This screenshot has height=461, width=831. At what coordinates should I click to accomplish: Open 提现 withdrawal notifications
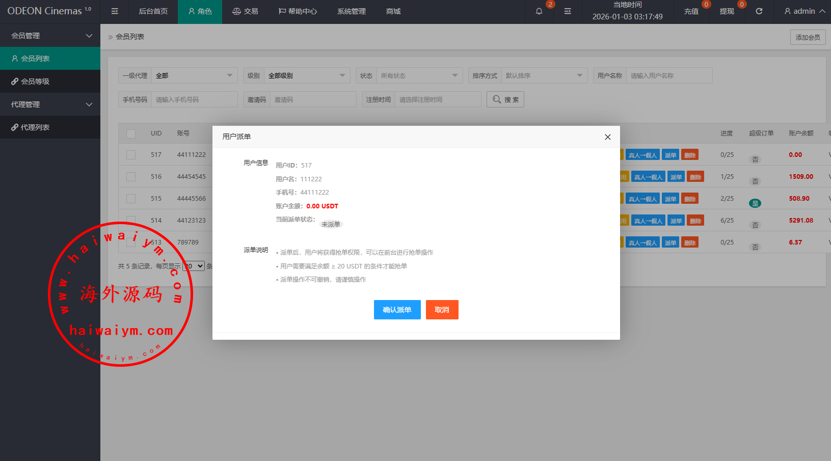(x=727, y=11)
